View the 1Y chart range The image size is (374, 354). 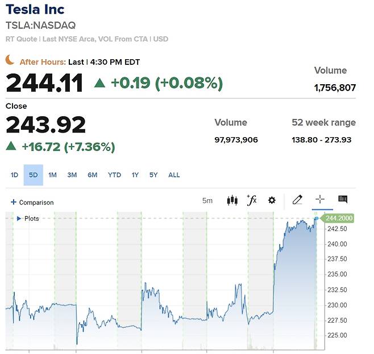[135, 175]
